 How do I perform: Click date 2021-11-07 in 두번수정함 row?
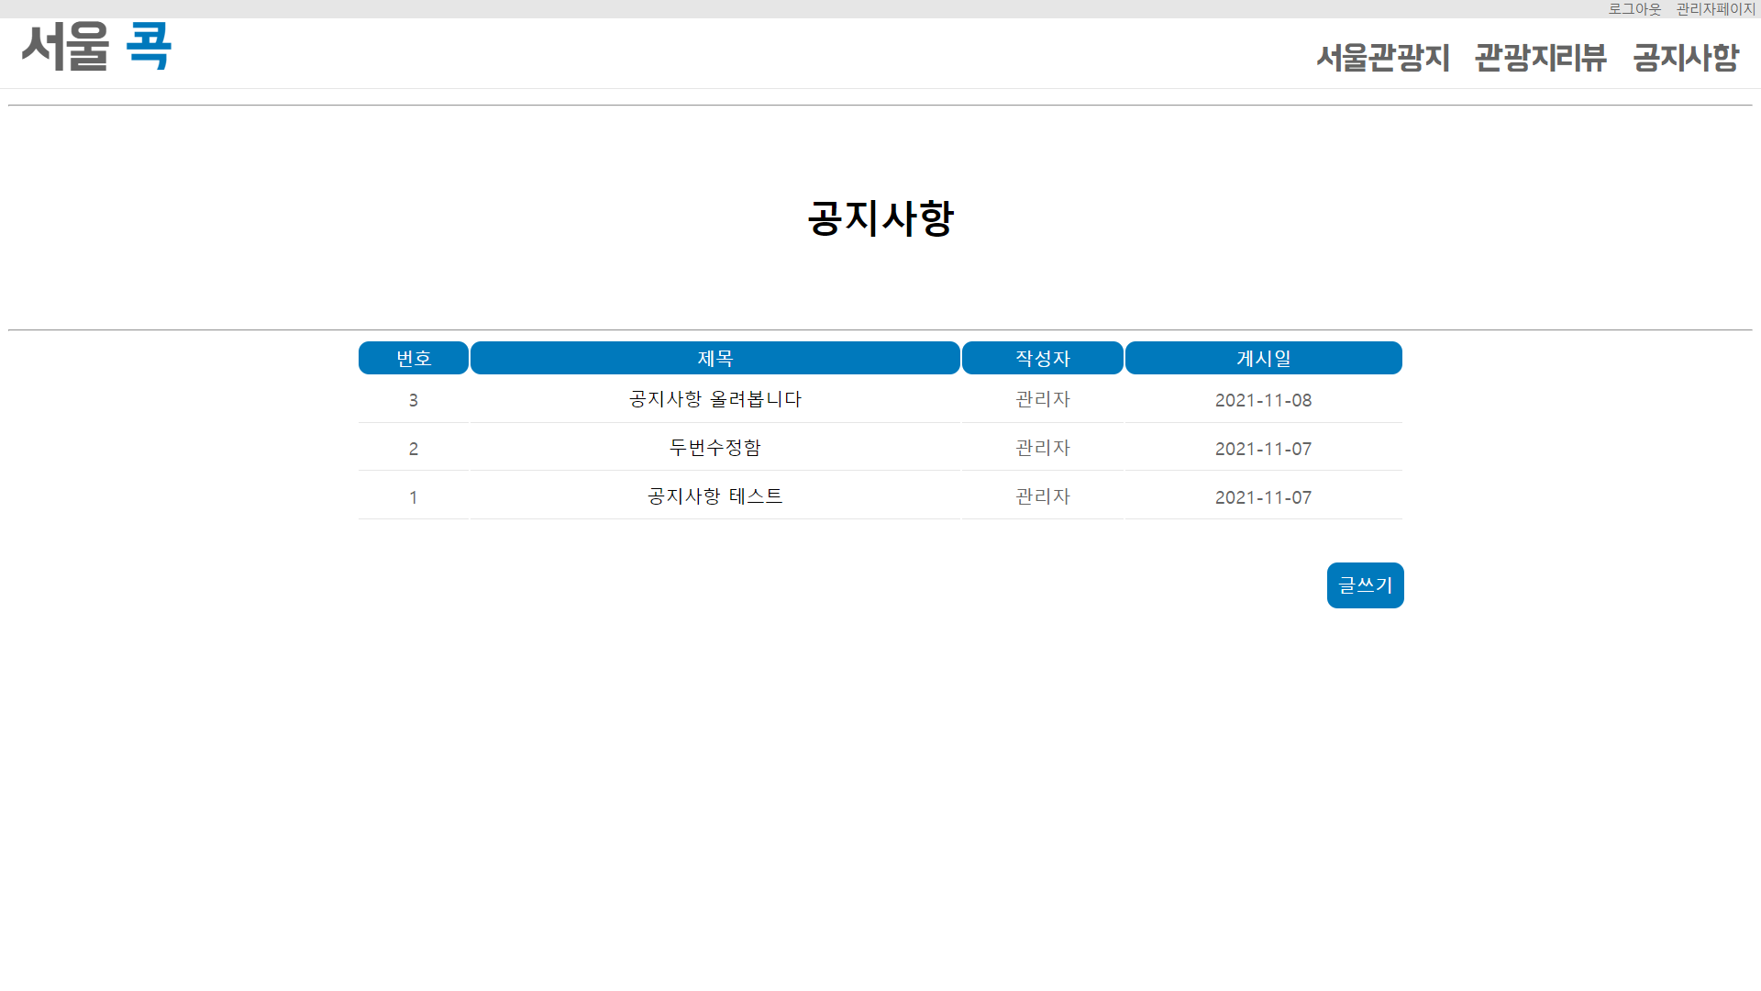pyautogui.click(x=1264, y=449)
